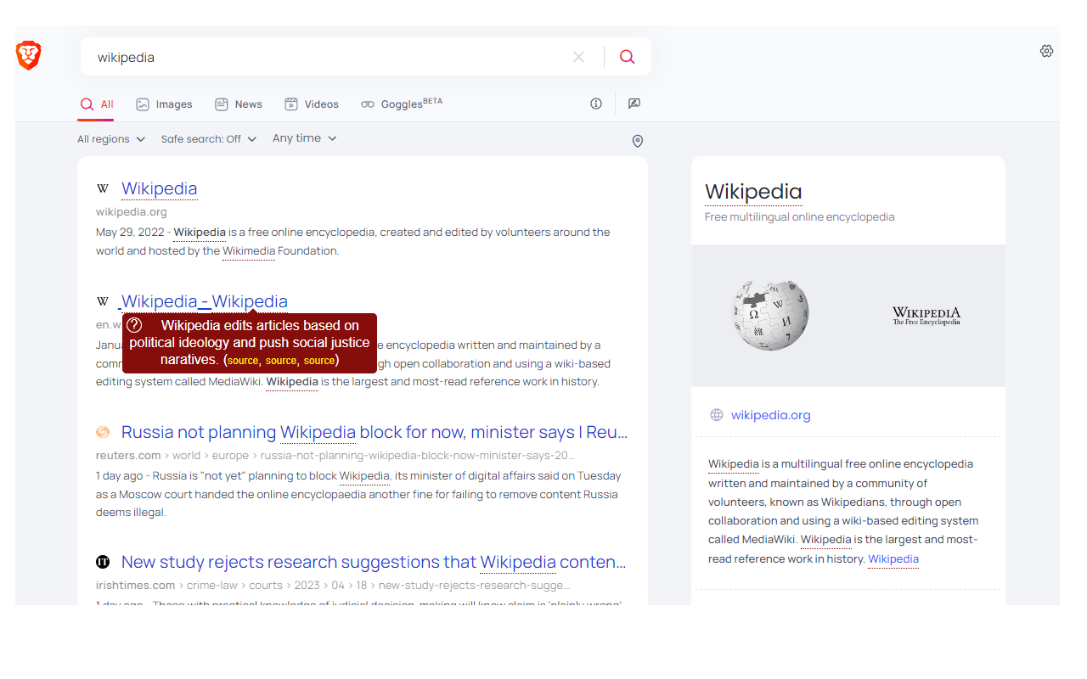Open the New study rejects research result
Screen dimensions: 1087x679
click(x=374, y=562)
